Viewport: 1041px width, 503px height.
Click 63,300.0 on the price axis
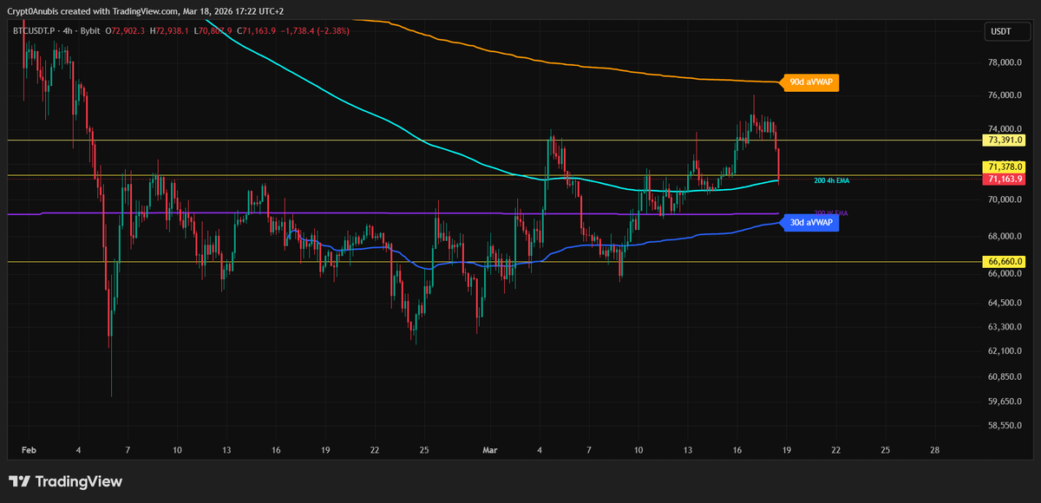[x=1005, y=327]
